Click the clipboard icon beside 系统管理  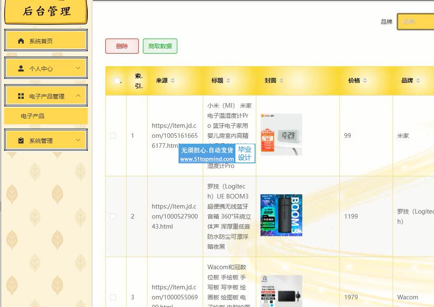[x=21, y=140]
